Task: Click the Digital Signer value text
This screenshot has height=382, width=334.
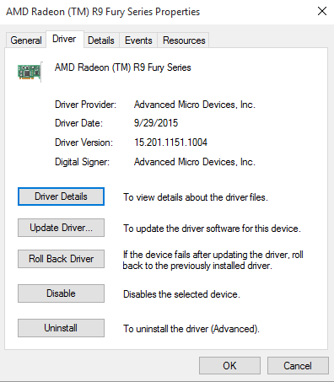Action: point(195,162)
